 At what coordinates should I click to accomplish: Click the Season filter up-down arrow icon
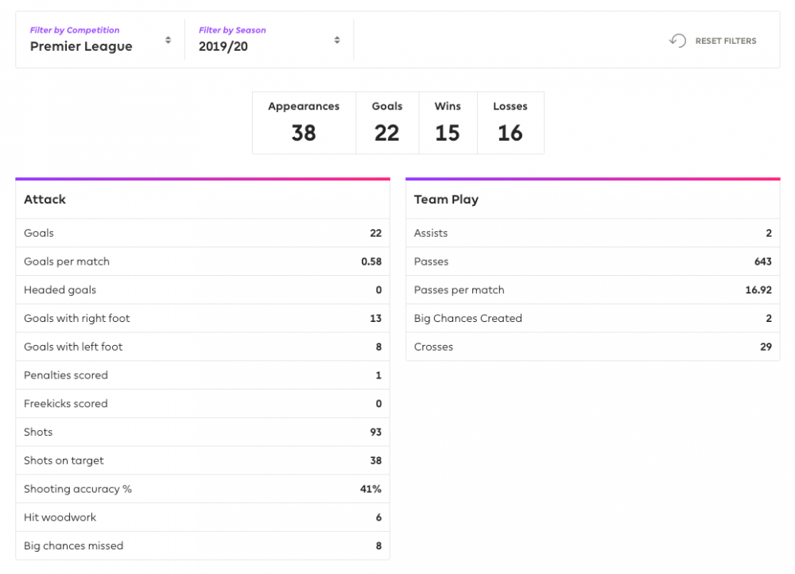point(337,40)
